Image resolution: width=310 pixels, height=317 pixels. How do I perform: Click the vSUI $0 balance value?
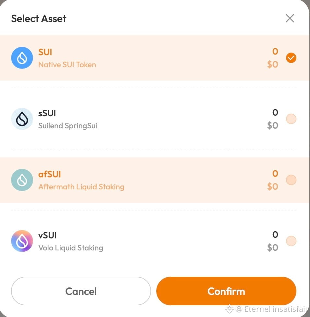(x=273, y=247)
